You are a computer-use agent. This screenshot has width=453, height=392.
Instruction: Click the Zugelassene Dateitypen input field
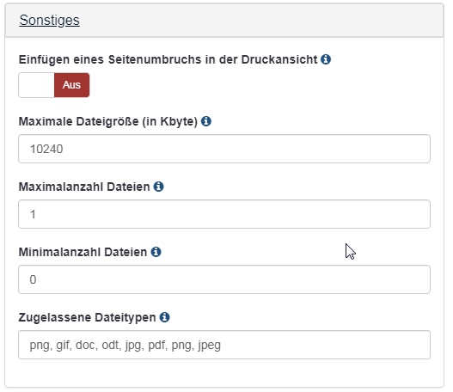[224, 345]
